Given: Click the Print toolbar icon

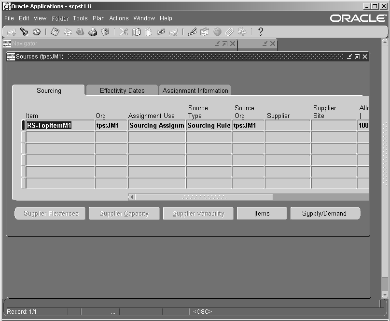Looking at the screenshot, I should (93, 32).
